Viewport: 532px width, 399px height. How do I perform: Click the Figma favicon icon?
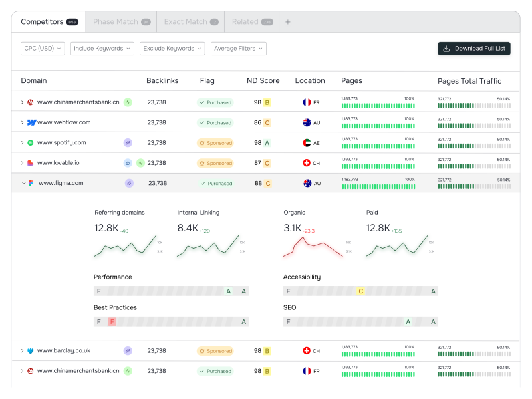pos(31,183)
